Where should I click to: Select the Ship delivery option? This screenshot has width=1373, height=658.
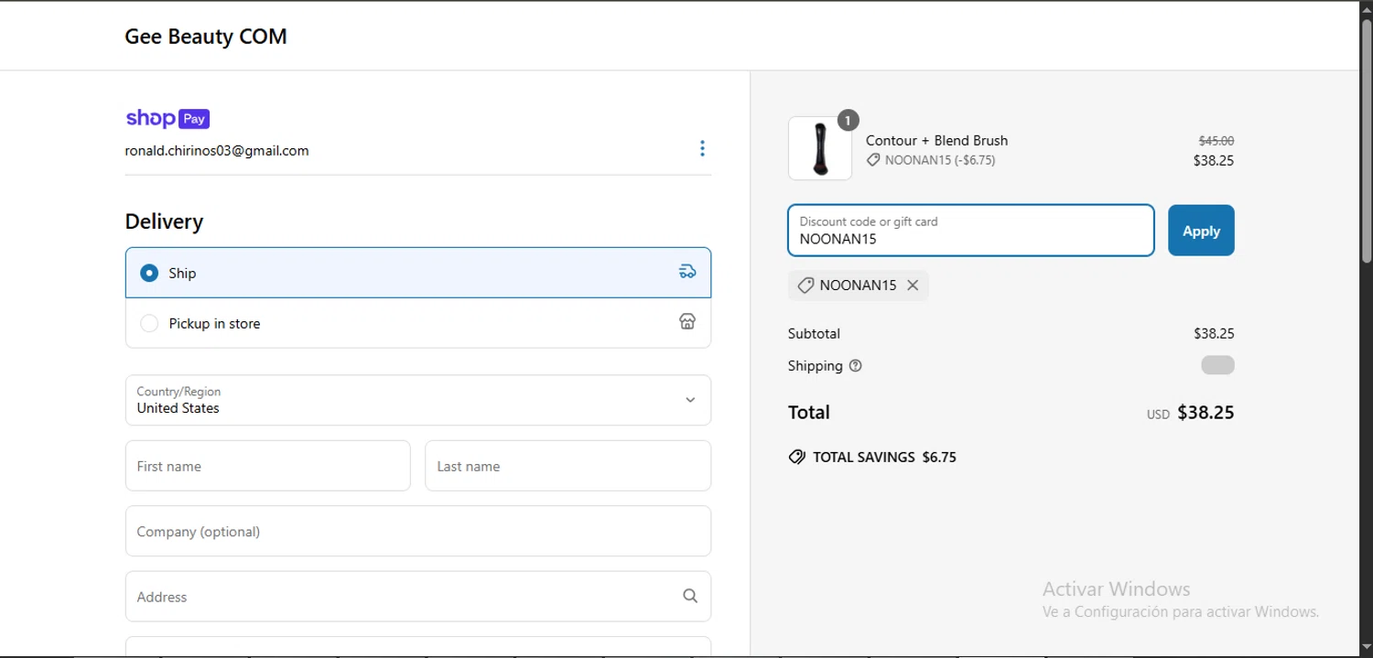tap(418, 273)
